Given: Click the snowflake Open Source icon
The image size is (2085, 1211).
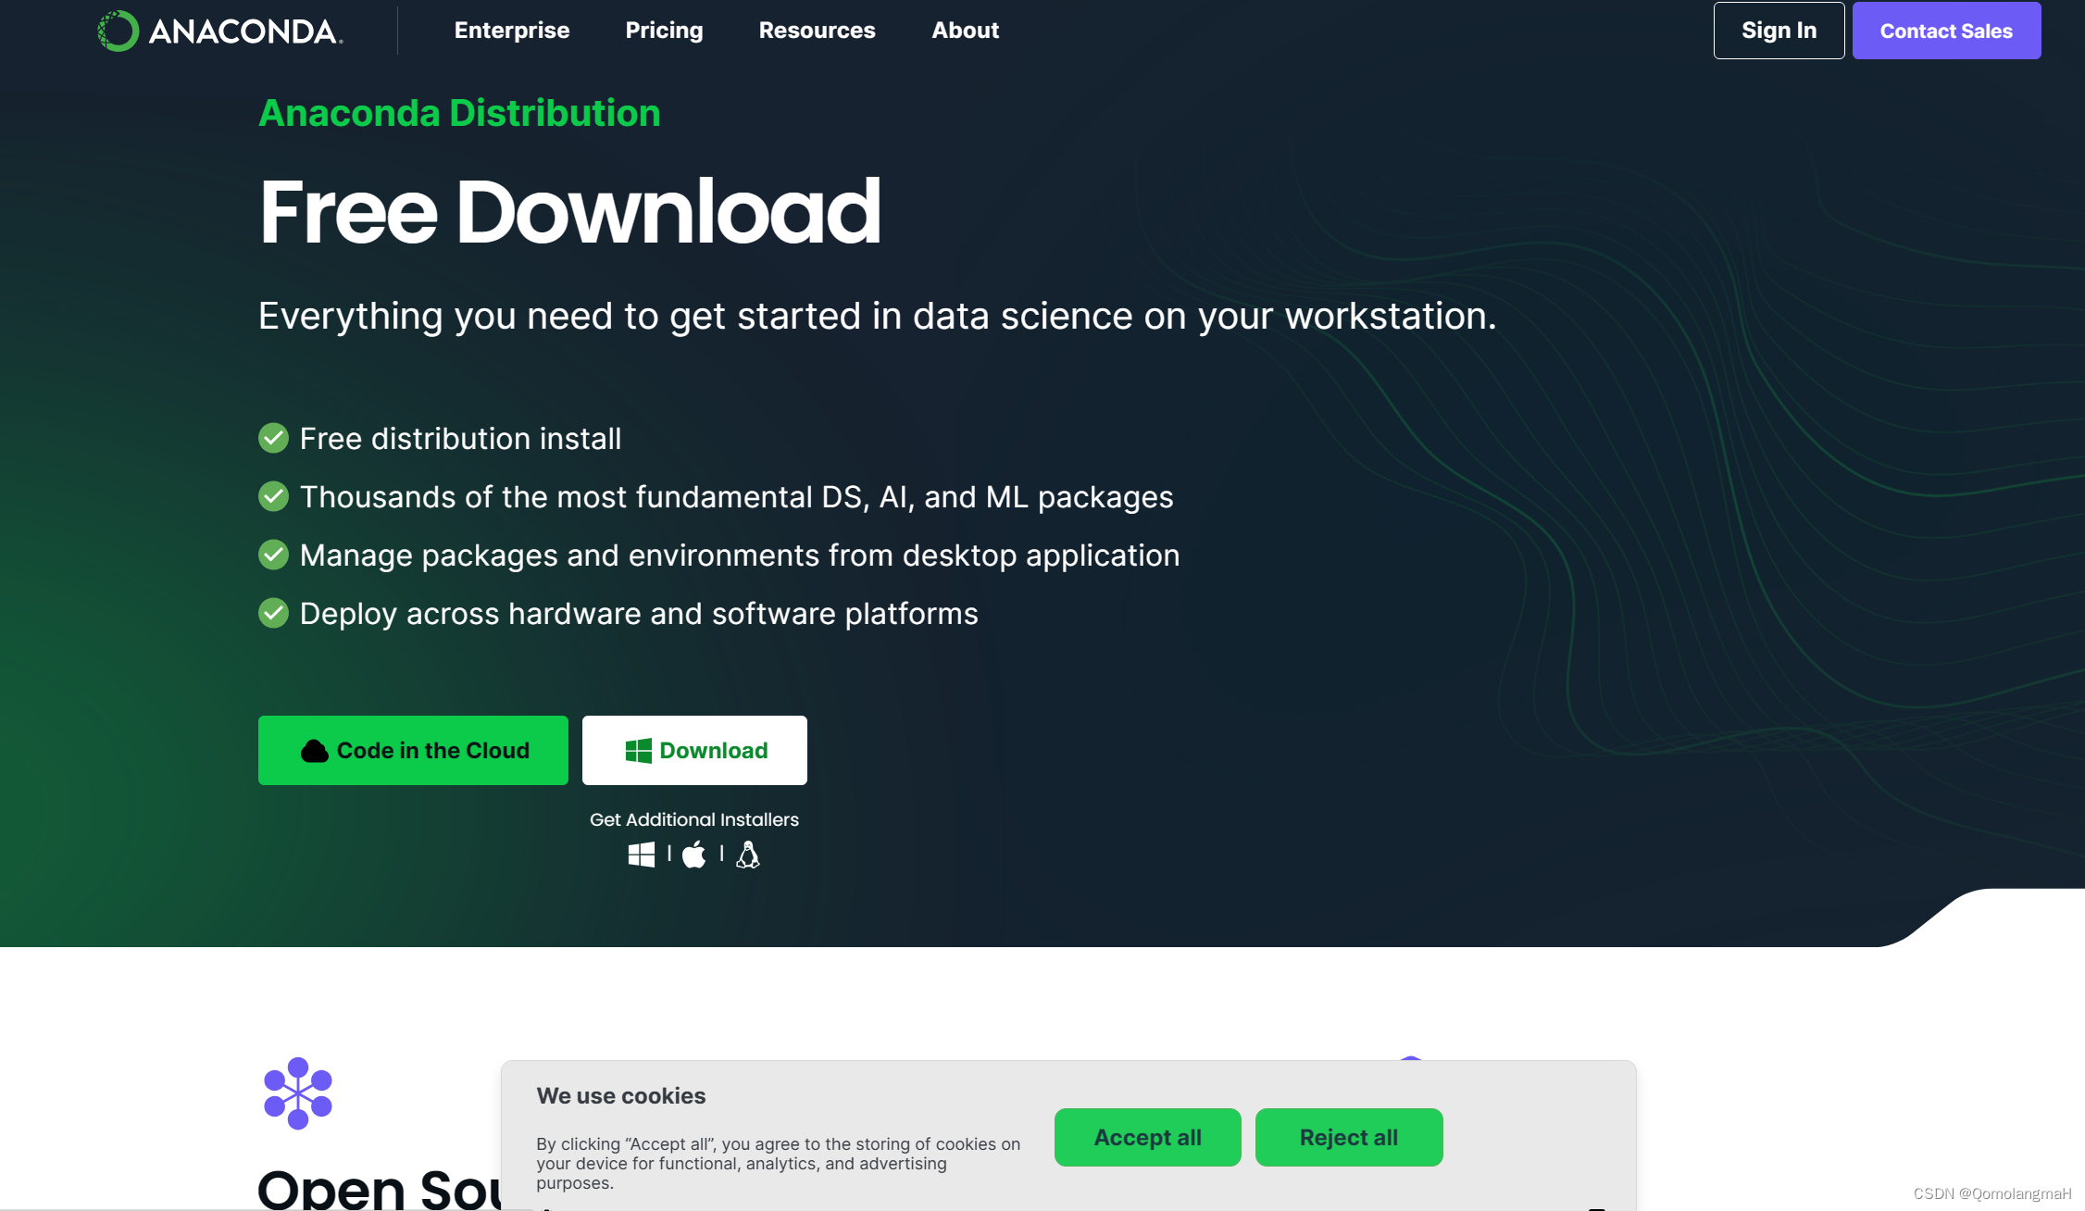Looking at the screenshot, I should coord(297,1092).
